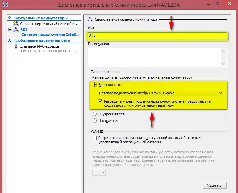238x193 pixels.
Task: Click the Глобальные параметры сети section header
Action: coord(42,40)
